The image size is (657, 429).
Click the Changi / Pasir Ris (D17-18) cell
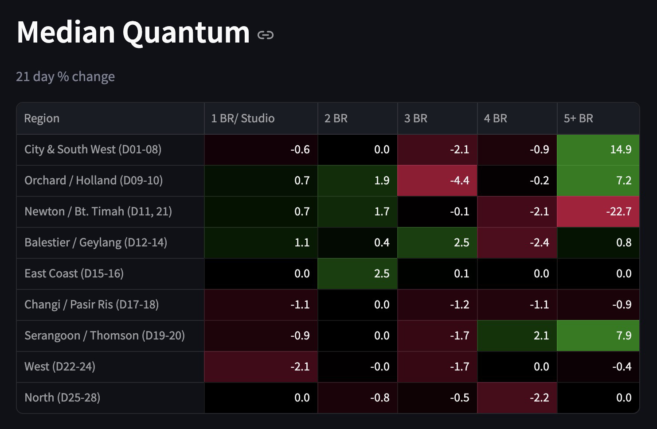[91, 304]
